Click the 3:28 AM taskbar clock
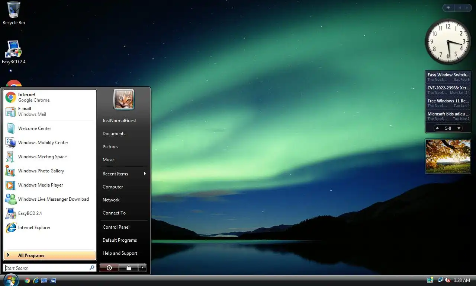The height and width of the screenshot is (286, 476). [462, 280]
